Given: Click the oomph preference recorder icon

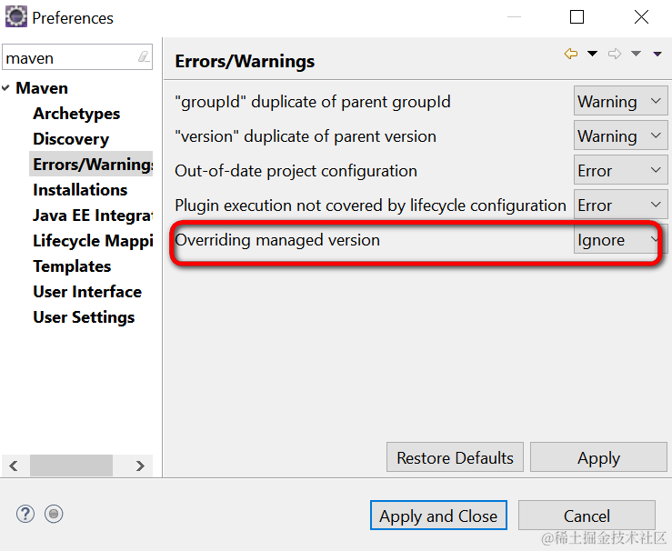Looking at the screenshot, I should tap(54, 514).
